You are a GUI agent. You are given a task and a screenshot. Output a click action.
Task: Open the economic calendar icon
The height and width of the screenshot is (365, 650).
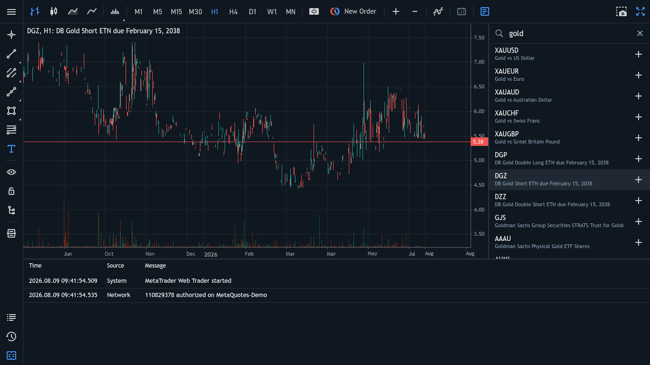[x=462, y=11]
